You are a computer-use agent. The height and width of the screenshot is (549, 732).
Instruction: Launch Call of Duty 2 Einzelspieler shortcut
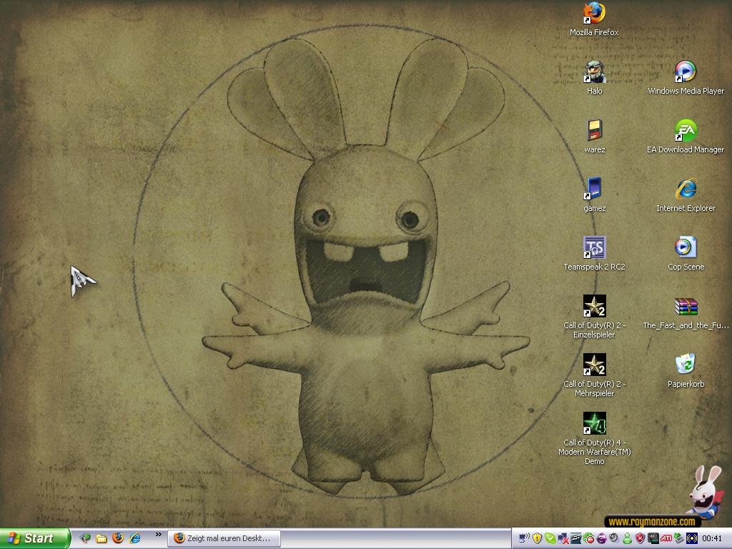click(x=594, y=317)
